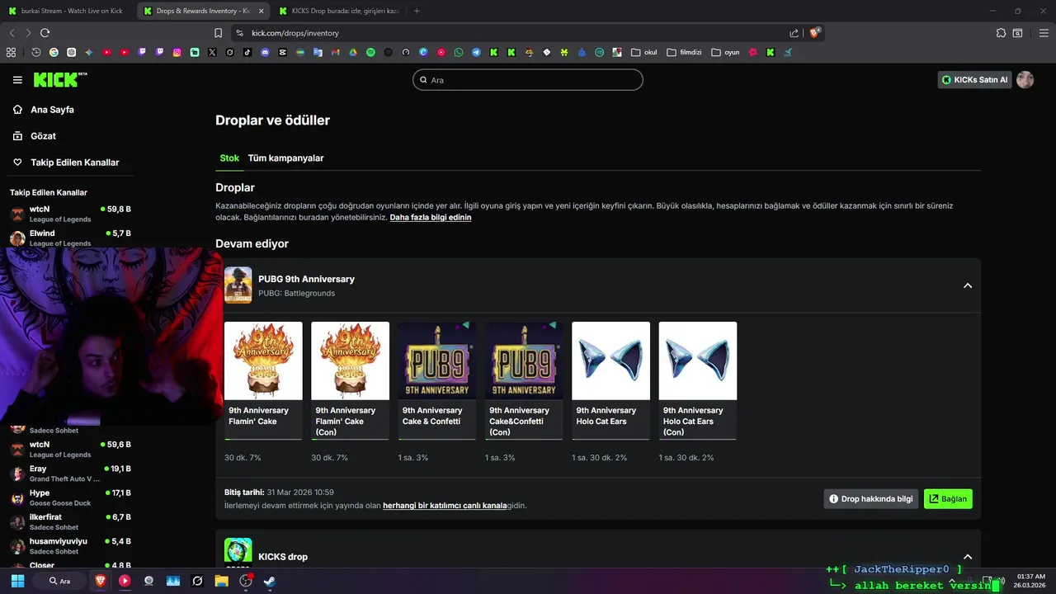Open the Spotify bookmark
1056x594 pixels.
[370, 52]
